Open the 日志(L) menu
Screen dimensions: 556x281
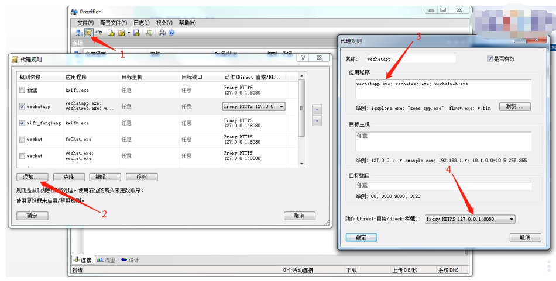142,23
